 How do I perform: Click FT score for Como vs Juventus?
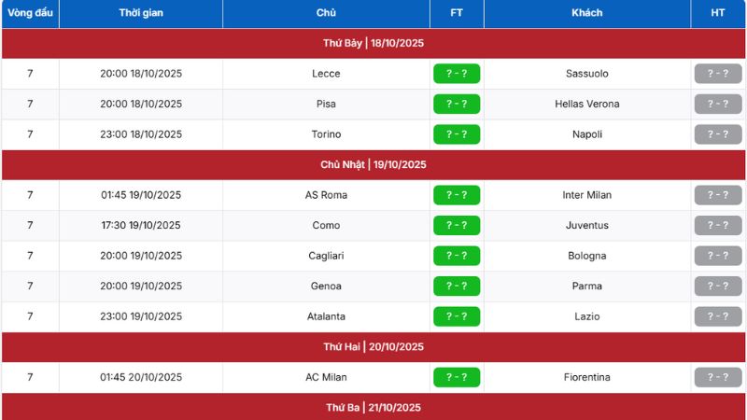(457, 225)
